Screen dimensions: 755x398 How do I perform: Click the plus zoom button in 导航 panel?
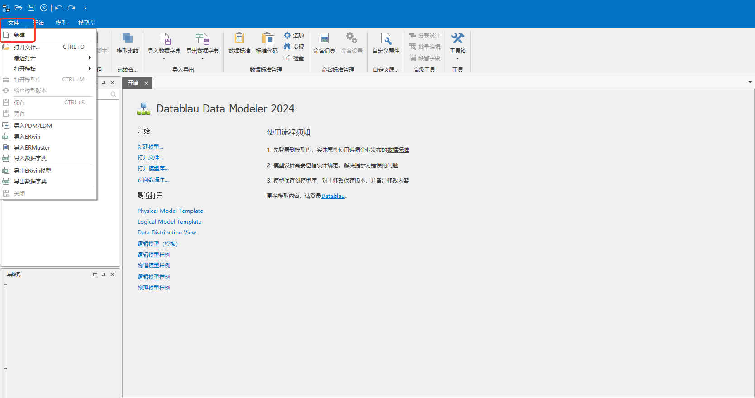tap(5, 284)
